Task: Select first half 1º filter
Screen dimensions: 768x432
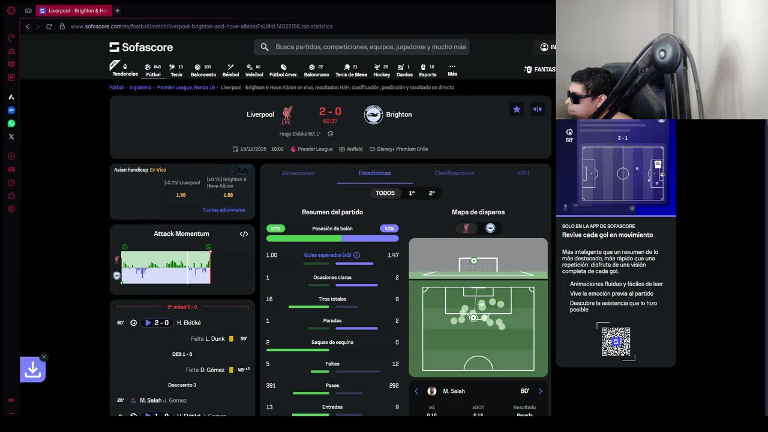Action: coord(412,193)
